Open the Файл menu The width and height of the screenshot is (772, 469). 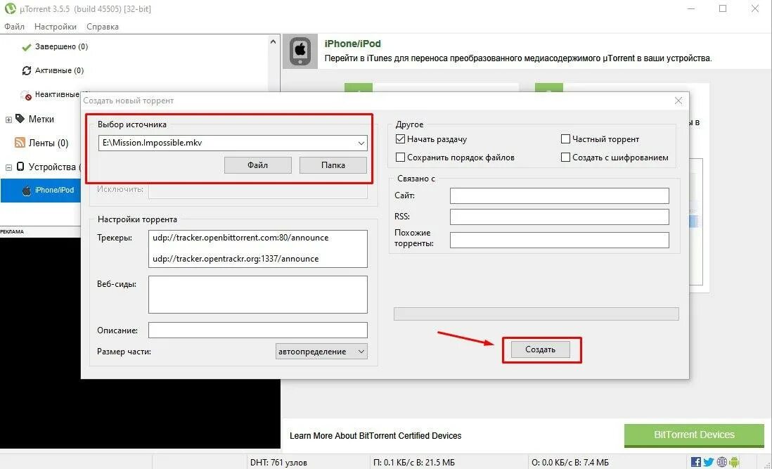14,27
